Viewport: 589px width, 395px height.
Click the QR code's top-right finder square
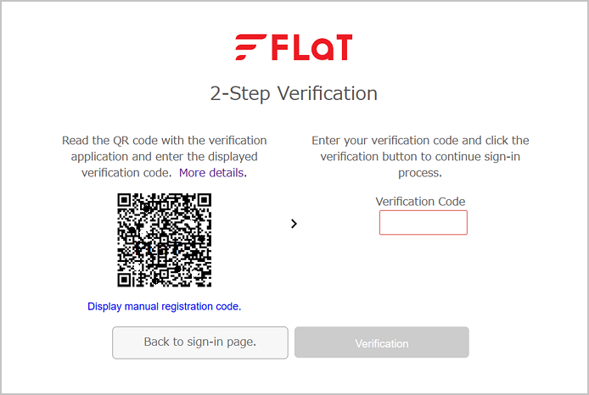(205, 200)
